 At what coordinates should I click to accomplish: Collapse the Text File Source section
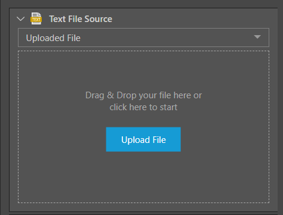tap(21, 19)
